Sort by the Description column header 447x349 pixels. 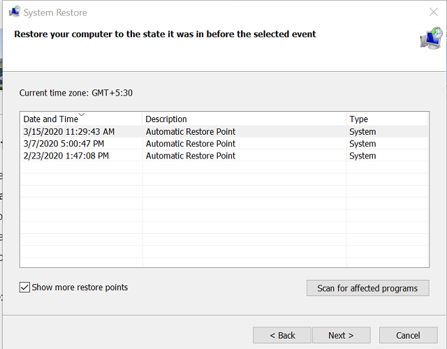(166, 119)
